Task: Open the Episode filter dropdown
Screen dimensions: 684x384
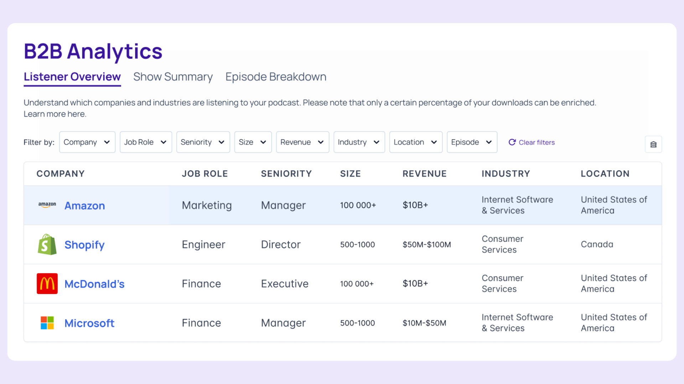Action: [472, 142]
